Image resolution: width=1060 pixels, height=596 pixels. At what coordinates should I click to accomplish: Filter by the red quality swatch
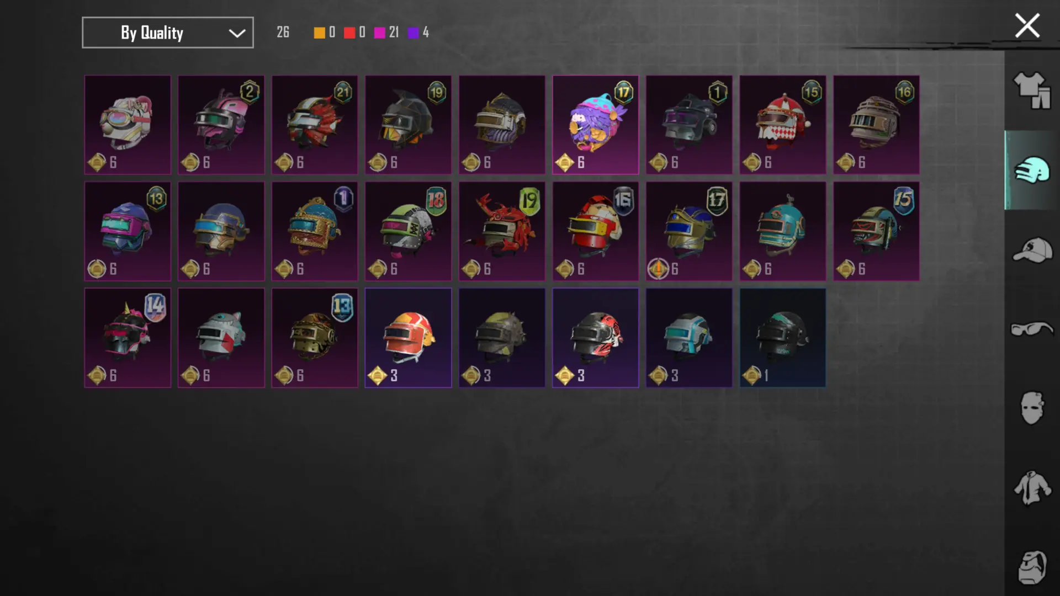click(349, 33)
